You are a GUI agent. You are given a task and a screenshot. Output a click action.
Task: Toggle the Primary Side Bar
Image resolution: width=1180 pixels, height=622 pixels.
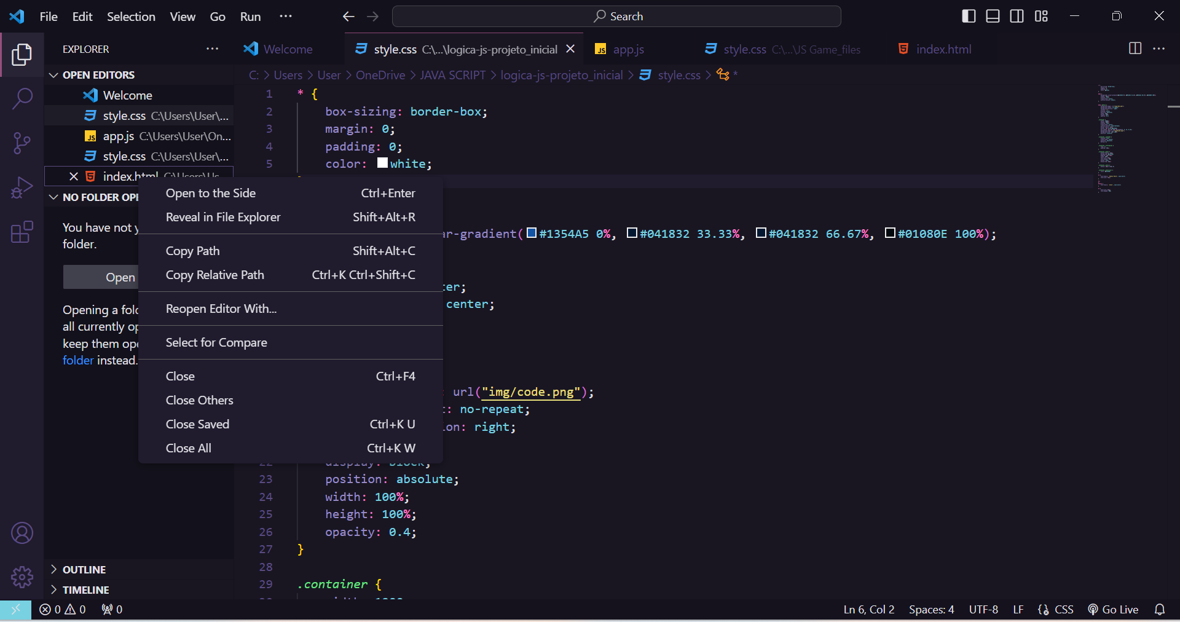[x=969, y=16]
